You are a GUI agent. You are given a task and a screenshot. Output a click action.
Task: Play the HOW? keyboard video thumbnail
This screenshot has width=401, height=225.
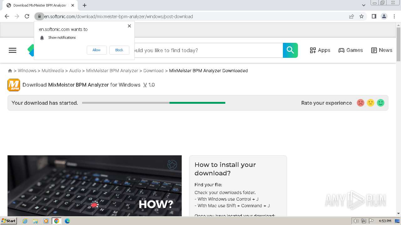(x=95, y=186)
